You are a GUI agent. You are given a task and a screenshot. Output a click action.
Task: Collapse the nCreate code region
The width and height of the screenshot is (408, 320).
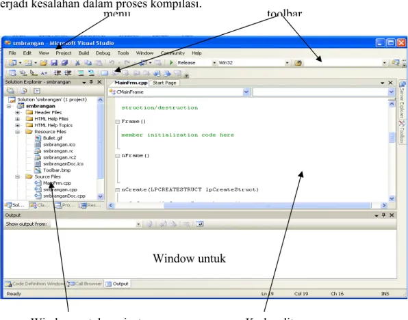(x=117, y=190)
